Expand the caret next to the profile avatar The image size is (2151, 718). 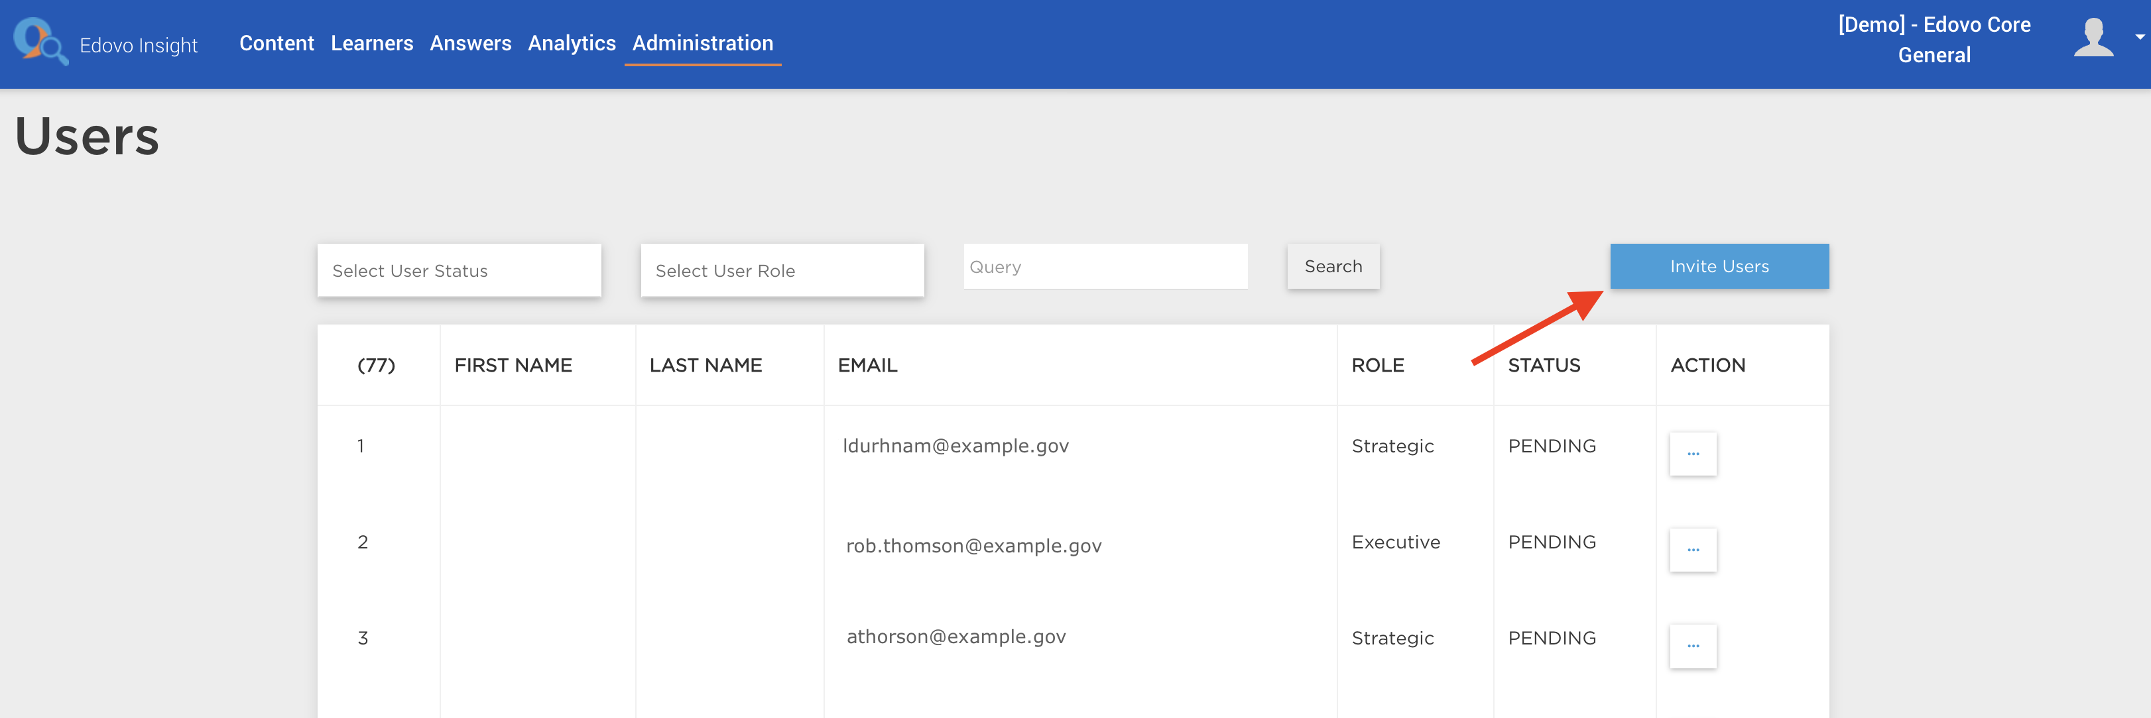click(x=2140, y=38)
